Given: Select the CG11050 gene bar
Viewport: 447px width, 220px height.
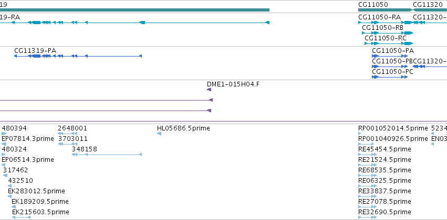Looking at the screenshot, I should [x=385, y=10].
